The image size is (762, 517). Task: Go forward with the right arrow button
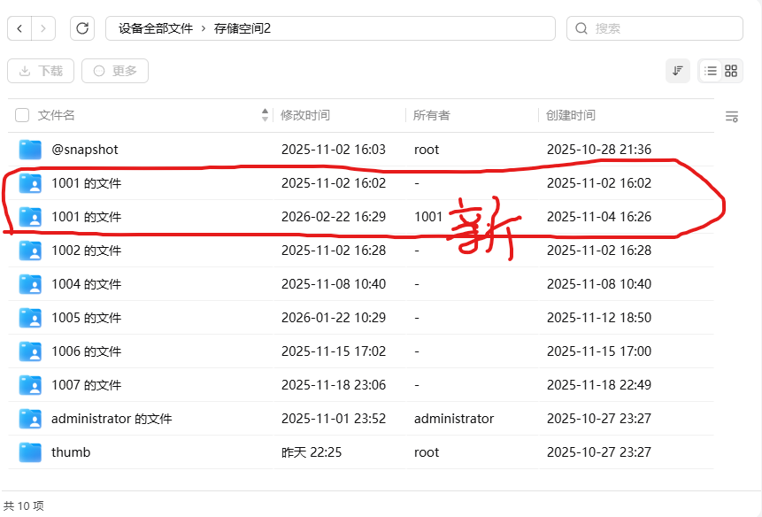(x=43, y=28)
